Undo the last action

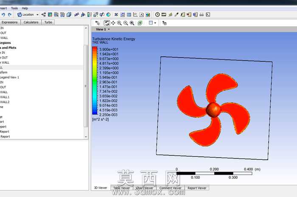3,14
